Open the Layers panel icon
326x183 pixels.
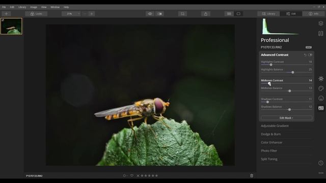pyautogui.click(x=321, y=23)
